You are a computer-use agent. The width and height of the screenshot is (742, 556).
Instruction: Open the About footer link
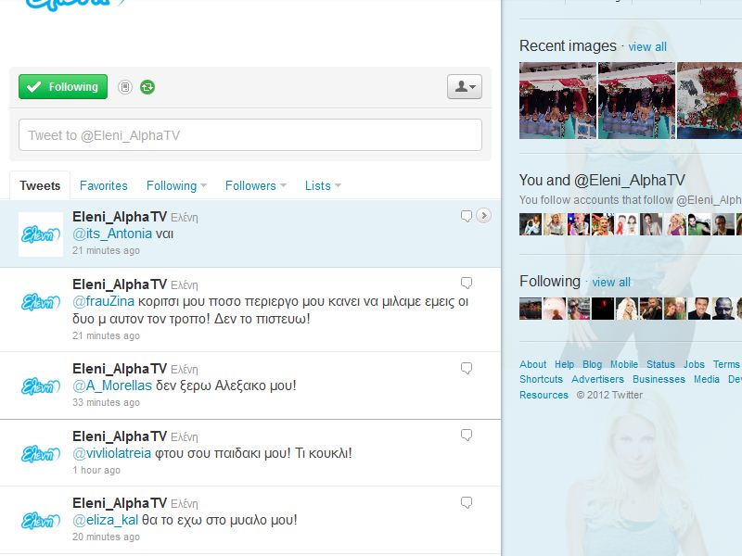(x=532, y=364)
